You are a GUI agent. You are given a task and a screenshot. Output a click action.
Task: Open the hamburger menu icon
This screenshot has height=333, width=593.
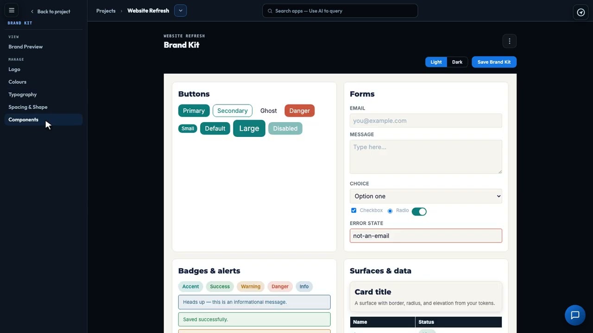[12, 11]
